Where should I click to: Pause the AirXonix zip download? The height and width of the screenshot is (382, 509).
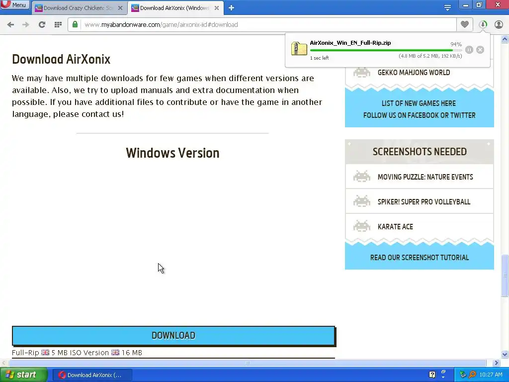click(469, 50)
